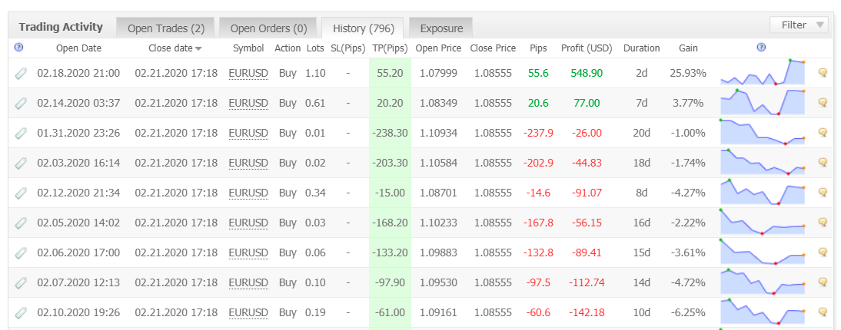
Task: Sort the table by Profit (USD) header
Action: coord(587,48)
